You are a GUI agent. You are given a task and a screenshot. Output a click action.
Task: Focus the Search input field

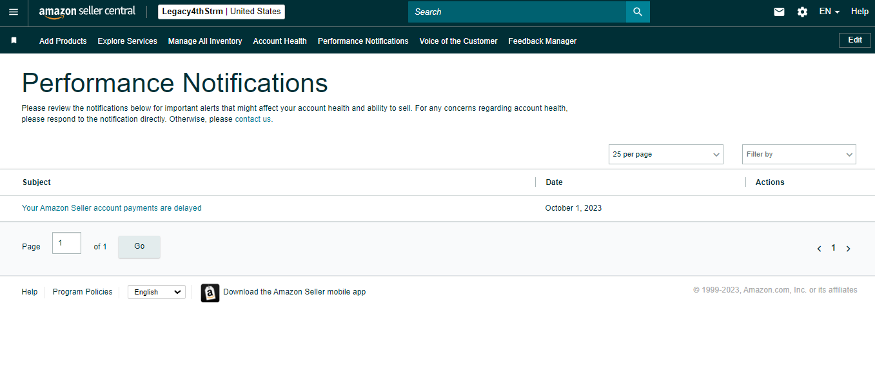tap(517, 12)
